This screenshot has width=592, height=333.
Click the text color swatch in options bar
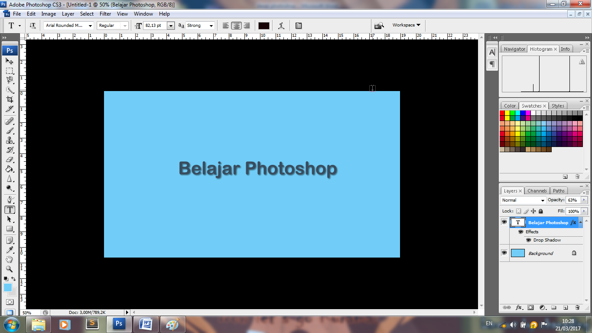click(264, 26)
